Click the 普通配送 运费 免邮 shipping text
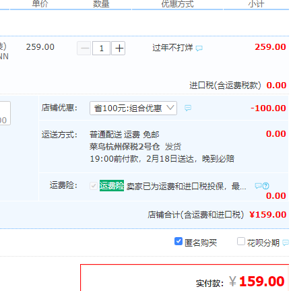Screen dimensions: 293x291 click(x=125, y=135)
